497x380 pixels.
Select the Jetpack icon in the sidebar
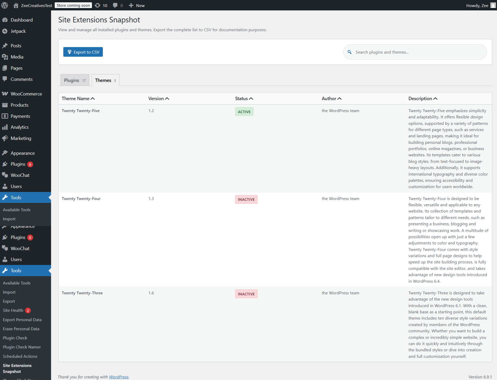point(5,31)
